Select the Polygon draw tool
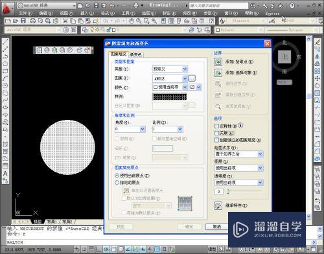The image size is (324, 254). click(x=5, y=63)
